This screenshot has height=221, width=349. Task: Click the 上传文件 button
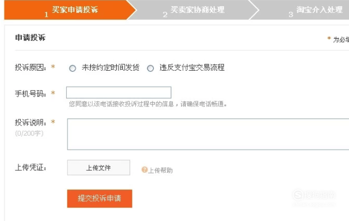click(x=99, y=168)
